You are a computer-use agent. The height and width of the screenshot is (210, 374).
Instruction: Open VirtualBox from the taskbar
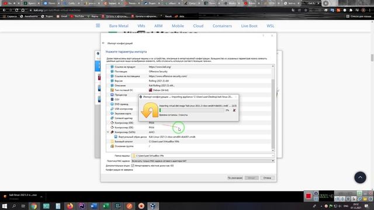point(153,206)
